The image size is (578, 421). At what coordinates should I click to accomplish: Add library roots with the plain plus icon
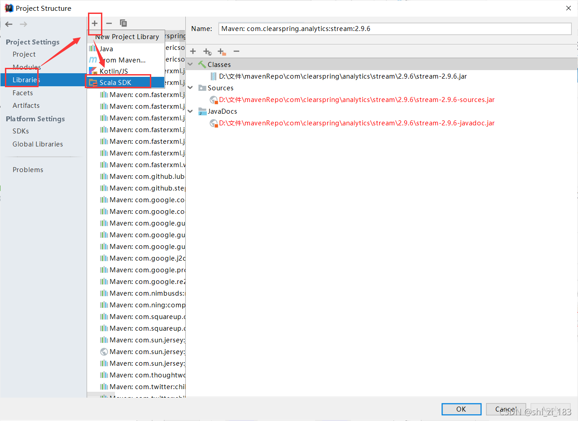pos(193,52)
